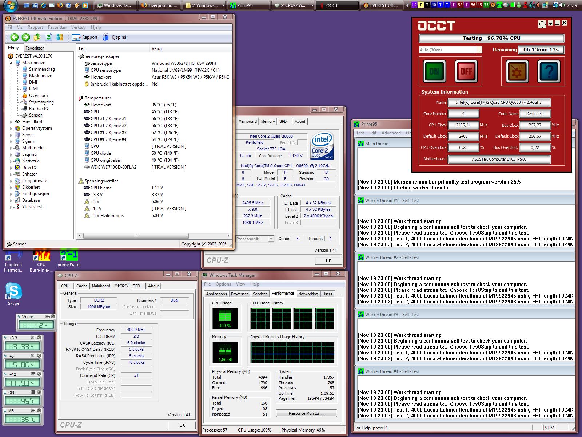Click EVEREST users/community toolbar icon

pos(60,37)
